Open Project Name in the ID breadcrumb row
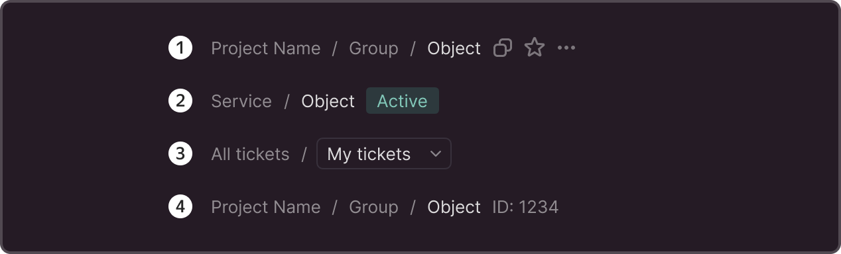 pyautogui.click(x=266, y=207)
